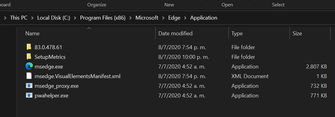
Task: Click File folder type of 83.0.478.61 row
Action: (x=243, y=47)
